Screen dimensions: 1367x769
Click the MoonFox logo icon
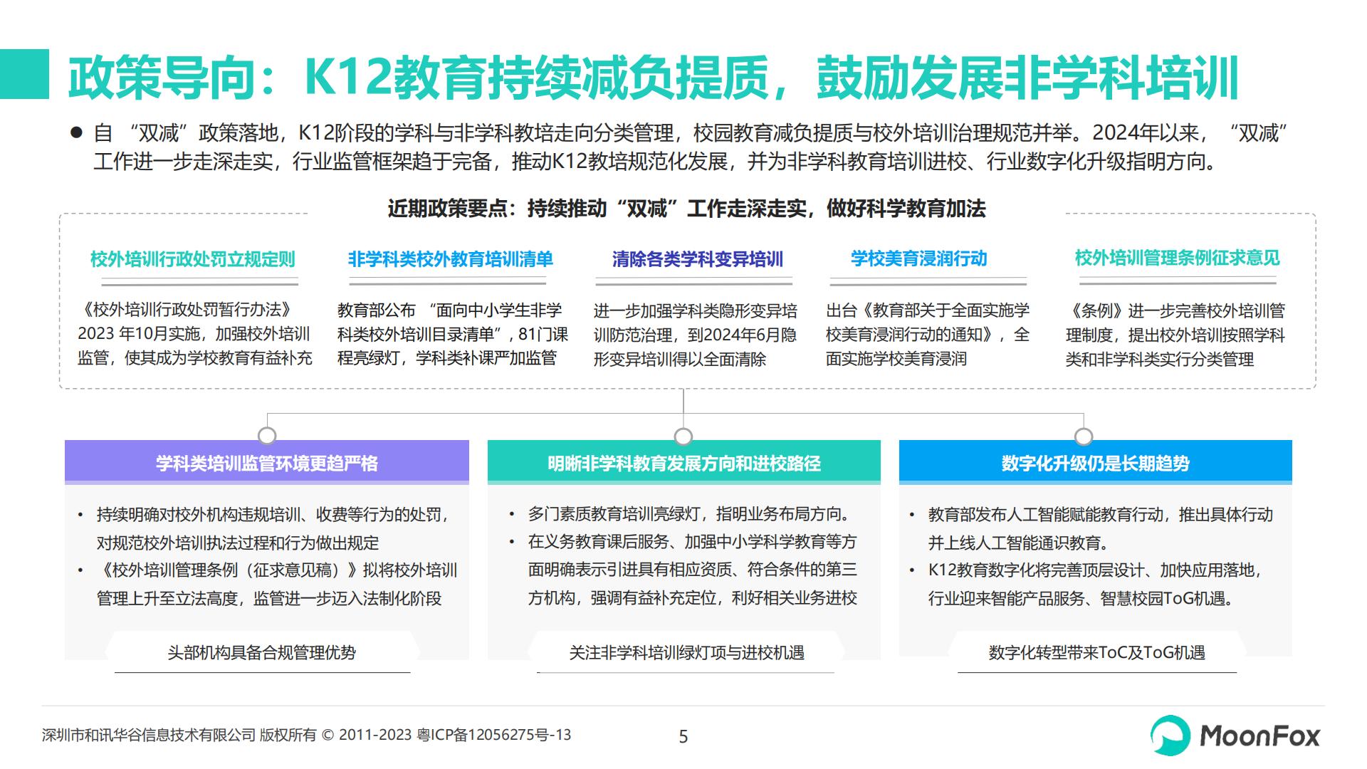(1170, 736)
